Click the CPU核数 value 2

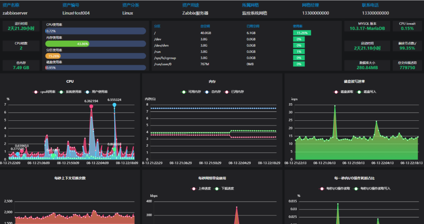21,48
